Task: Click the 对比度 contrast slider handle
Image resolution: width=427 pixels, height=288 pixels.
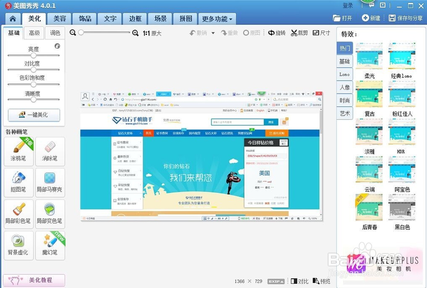Action: pyautogui.click(x=33, y=70)
